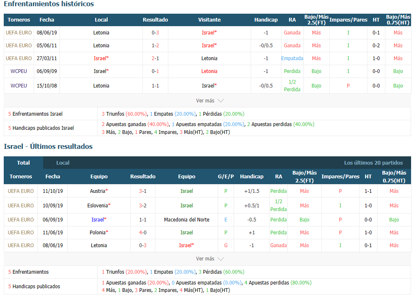This screenshot has width=414, height=299.
Task: Click result 1-1 versus Macedonia del Norte
Action: 143,220
